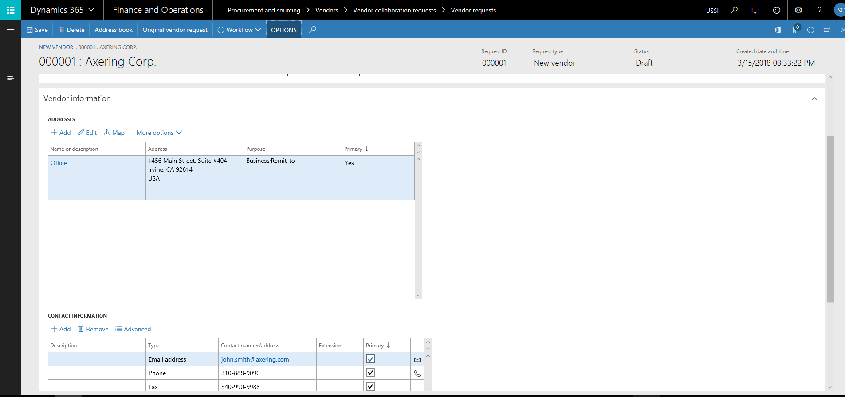Open the messages chat icon
Image resolution: width=845 pixels, height=397 pixels.
click(x=755, y=10)
